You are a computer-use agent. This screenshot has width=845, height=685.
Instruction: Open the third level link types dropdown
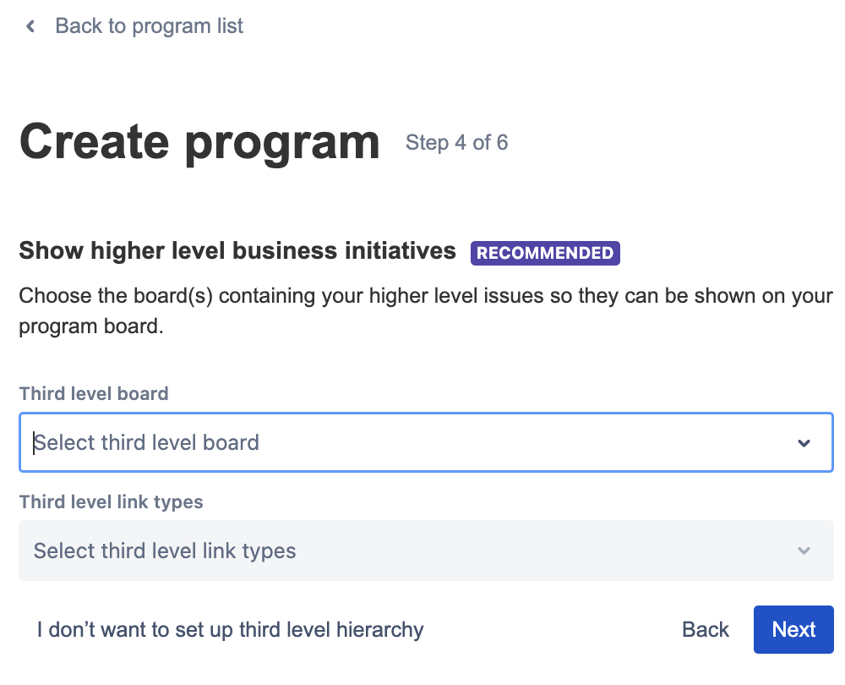click(406, 551)
